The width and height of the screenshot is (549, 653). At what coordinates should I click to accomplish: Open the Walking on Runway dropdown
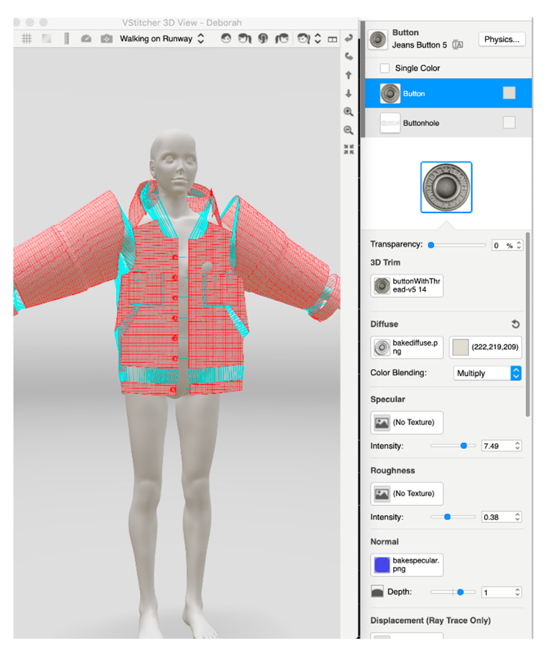(162, 38)
